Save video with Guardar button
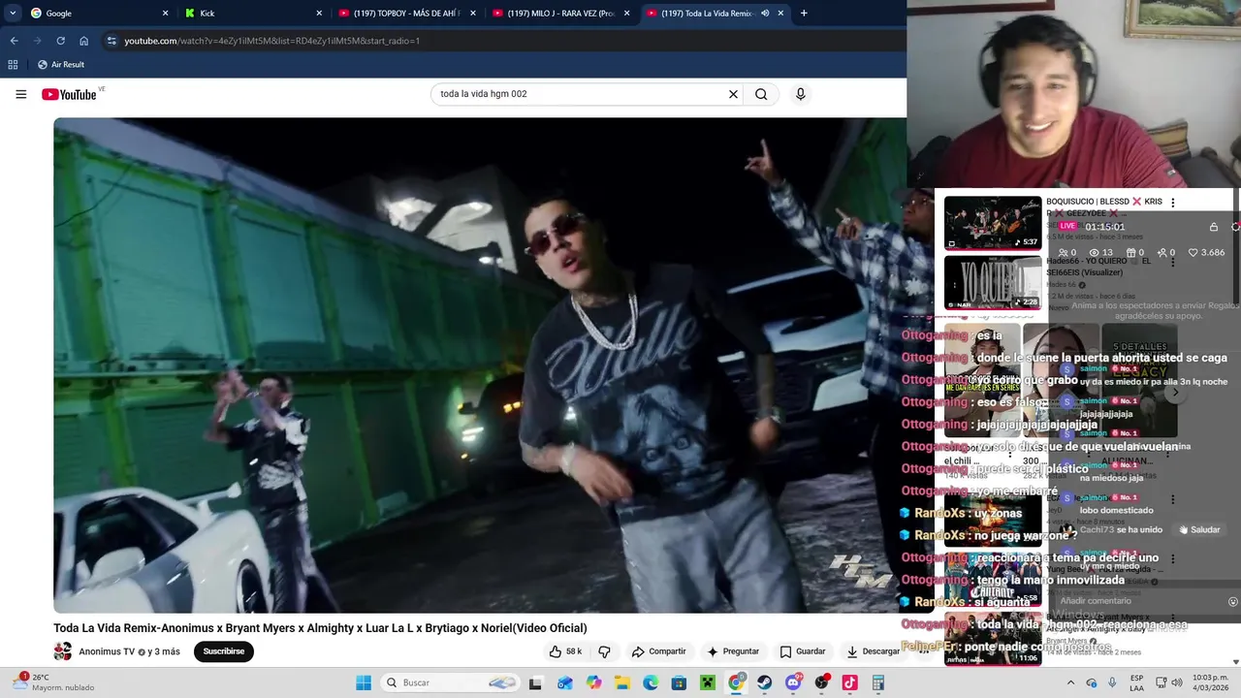 tap(803, 651)
